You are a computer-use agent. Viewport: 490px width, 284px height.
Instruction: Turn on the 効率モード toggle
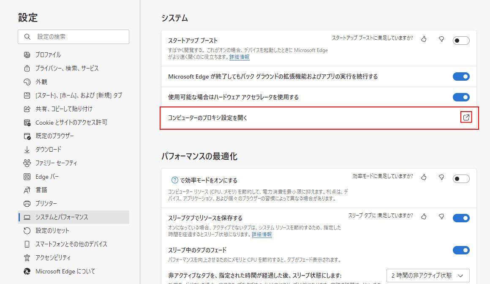pos(461,179)
